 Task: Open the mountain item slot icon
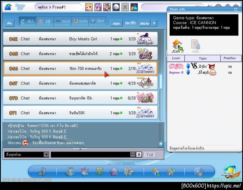(x=134, y=7)
